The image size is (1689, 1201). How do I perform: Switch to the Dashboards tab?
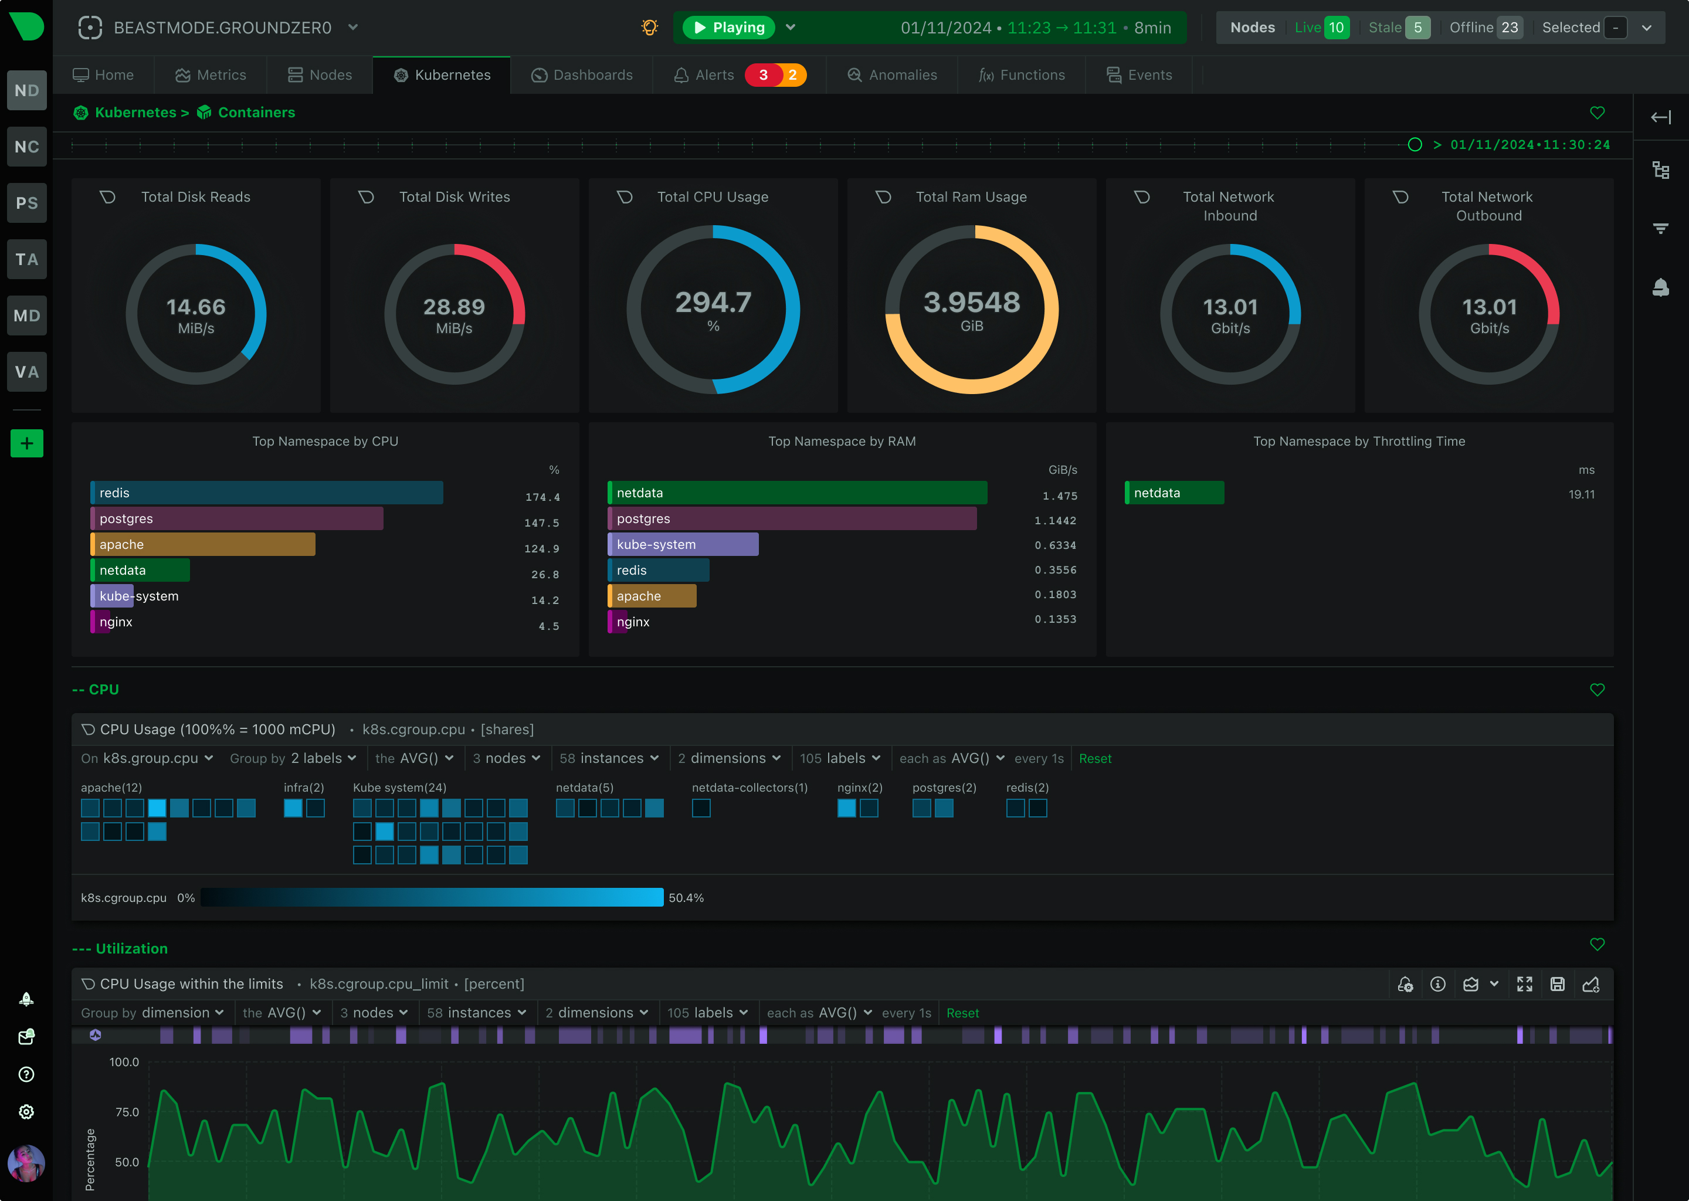582,74
